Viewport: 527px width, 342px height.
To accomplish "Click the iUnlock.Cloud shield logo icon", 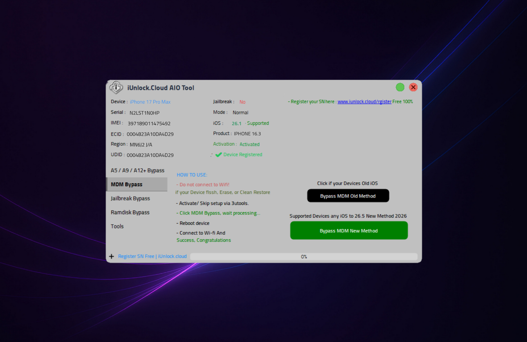I will [116, 87].
